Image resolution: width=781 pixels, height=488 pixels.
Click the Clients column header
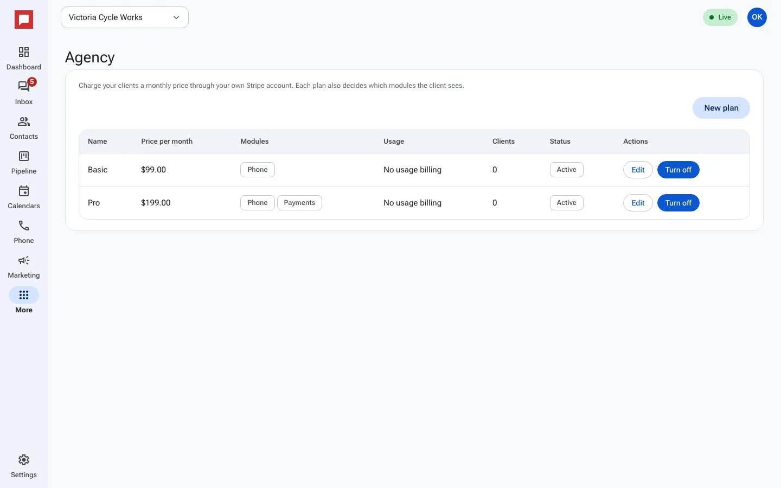[503, 142]
